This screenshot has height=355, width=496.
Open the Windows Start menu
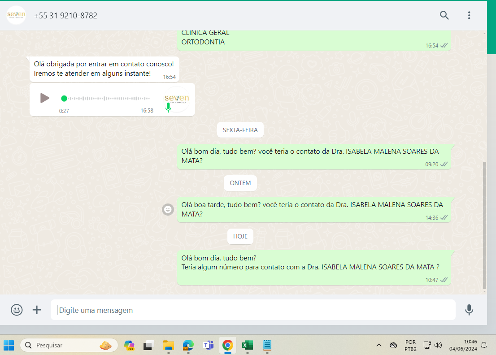tap(9, 345)
